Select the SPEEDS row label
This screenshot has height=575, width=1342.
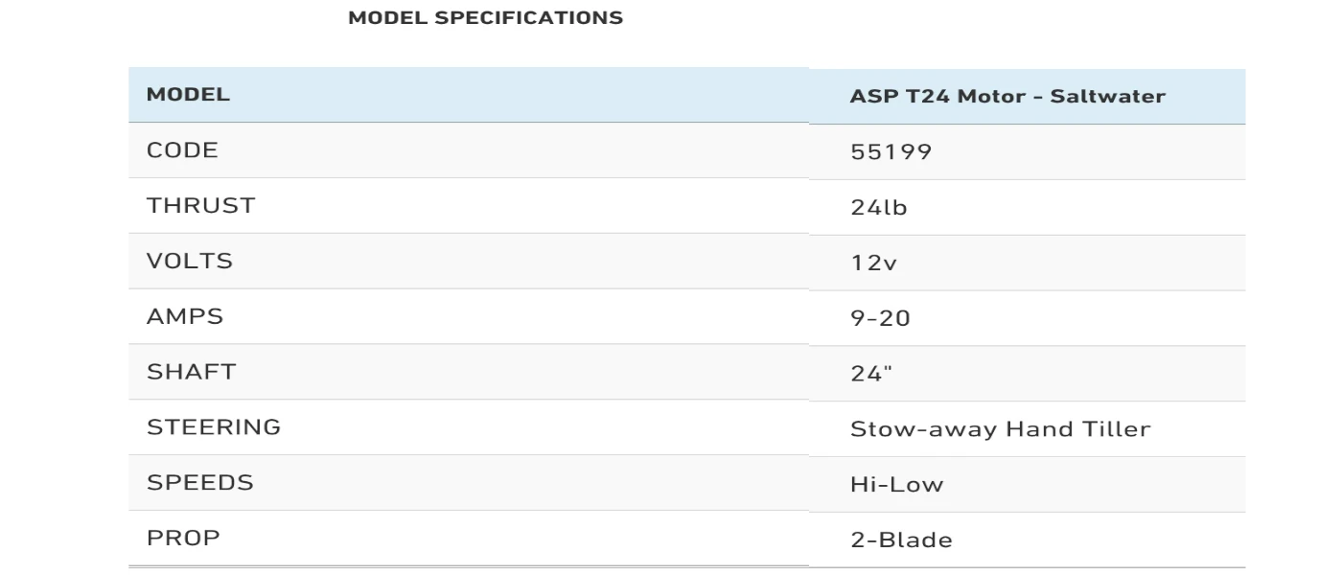point(199,482)
